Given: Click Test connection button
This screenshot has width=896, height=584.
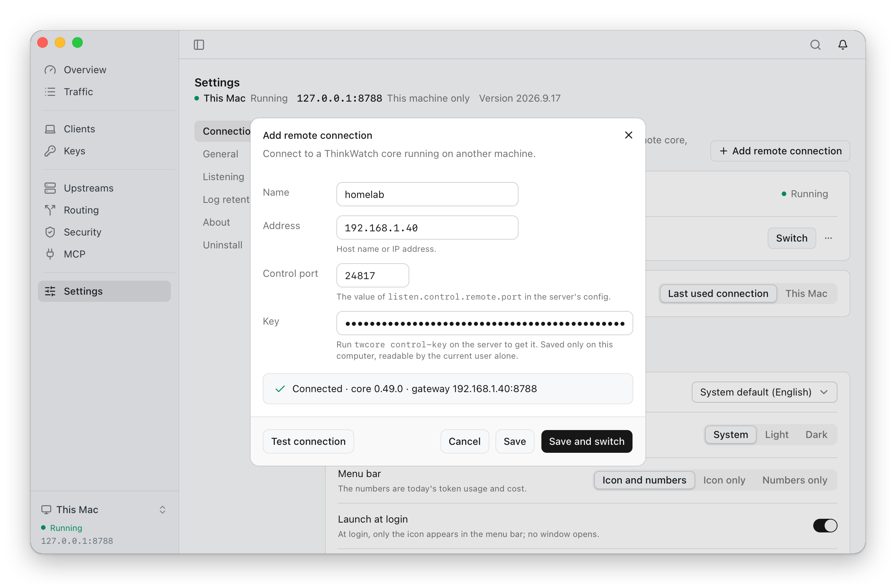Looking at the screenshot, I should click(308, 441).
